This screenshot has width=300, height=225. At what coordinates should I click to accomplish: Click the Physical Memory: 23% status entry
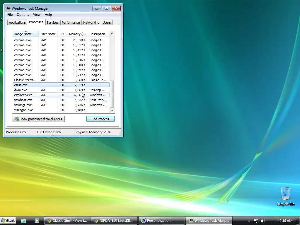(93, 132)
